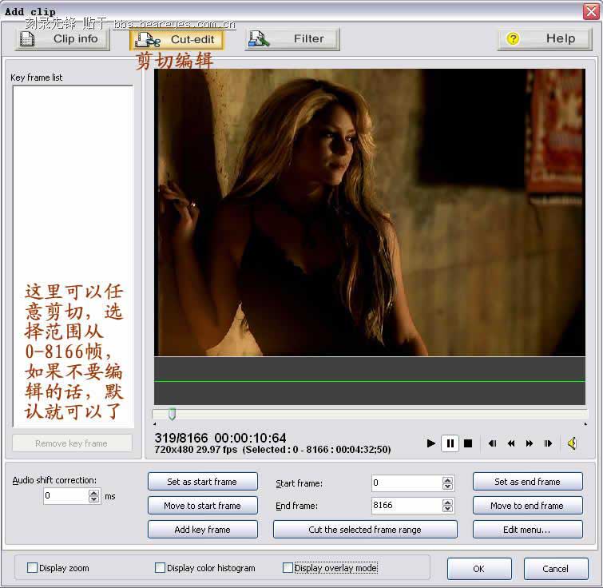
Task: Rewind the video quickly
Action: coord(511,443)
